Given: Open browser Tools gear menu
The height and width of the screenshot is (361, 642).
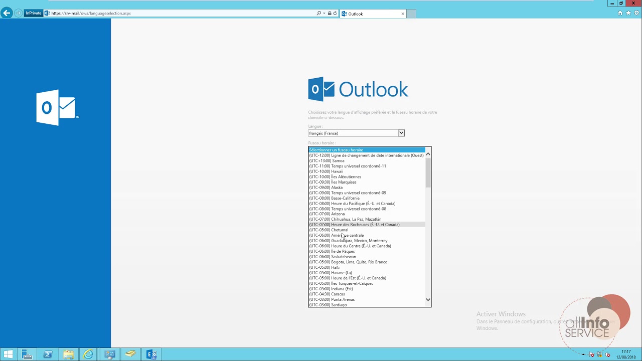Looking at the screenshot, I should (636, 13).
